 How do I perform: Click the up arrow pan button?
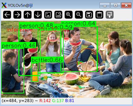(x=28, y=15)
